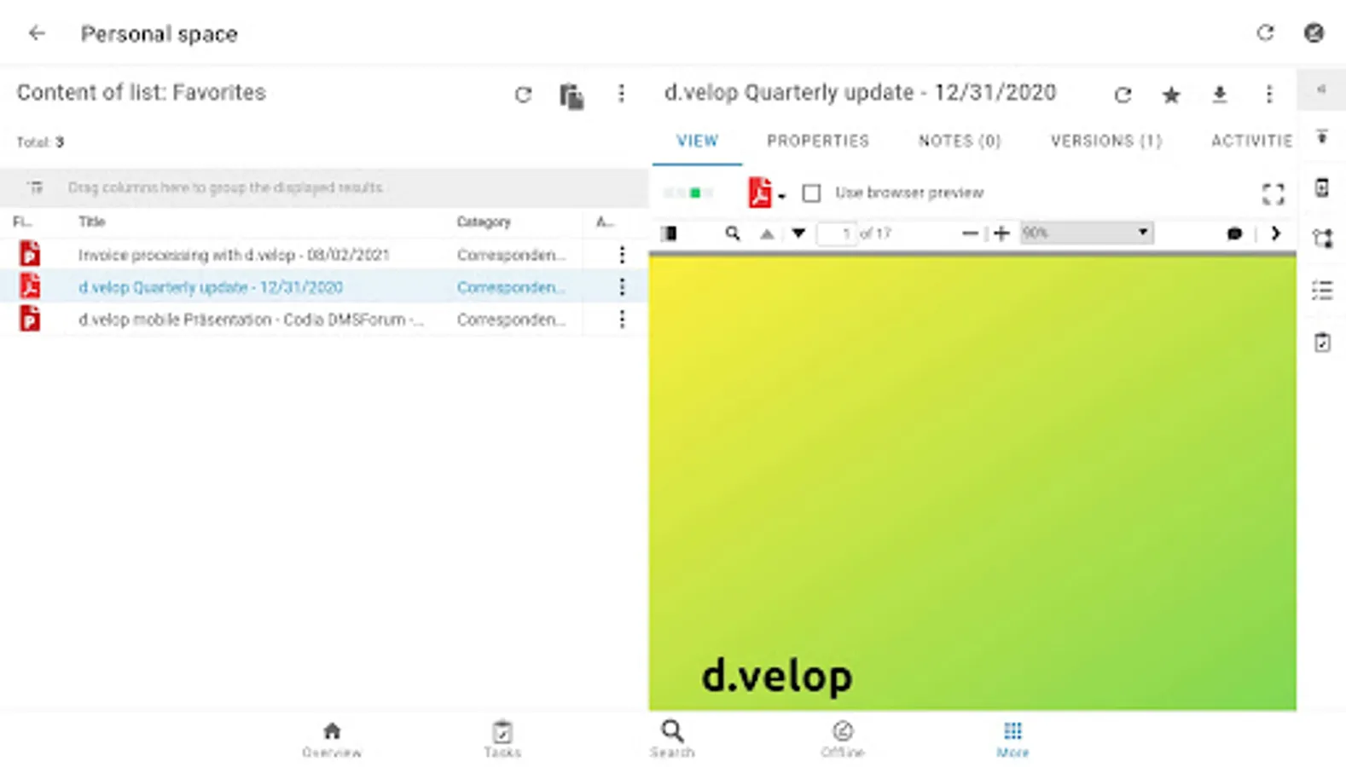Image resolution: width=1346 pixels, height=767 pixels.
Task: Switch to the Activities tab
Action: click(1251, 141)
